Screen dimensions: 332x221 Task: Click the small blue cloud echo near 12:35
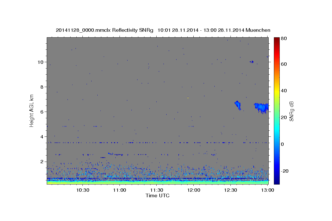tap(238, 105)
